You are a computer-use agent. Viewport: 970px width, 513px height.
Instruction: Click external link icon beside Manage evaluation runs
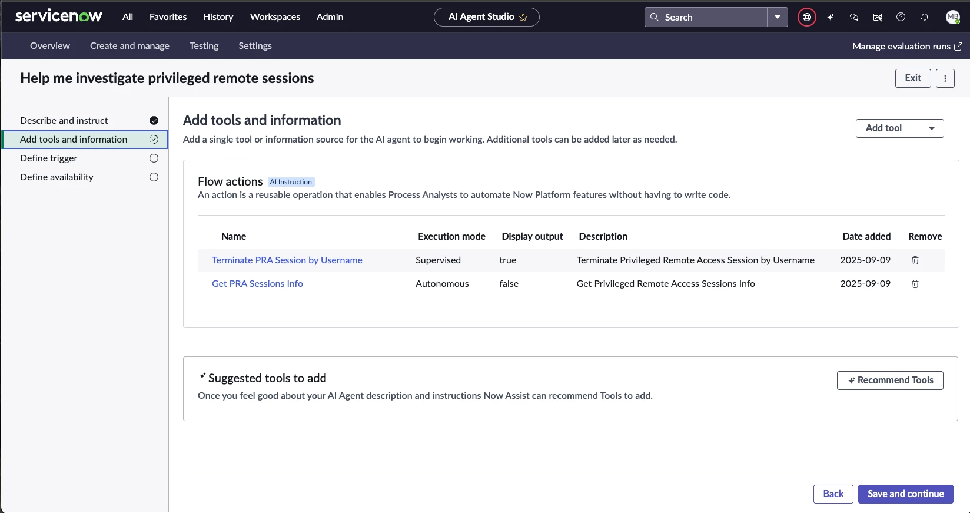(958, 47)
